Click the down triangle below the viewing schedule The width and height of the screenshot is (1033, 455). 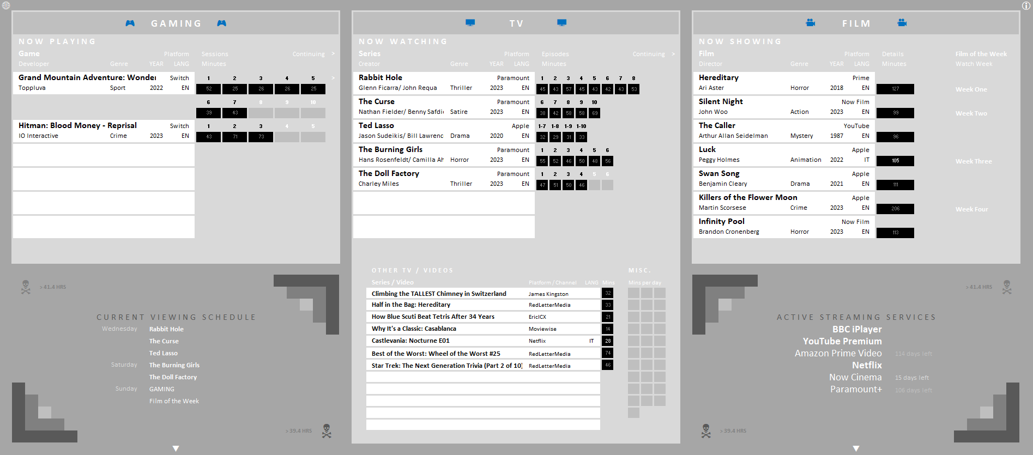click(x=176, y=448)
